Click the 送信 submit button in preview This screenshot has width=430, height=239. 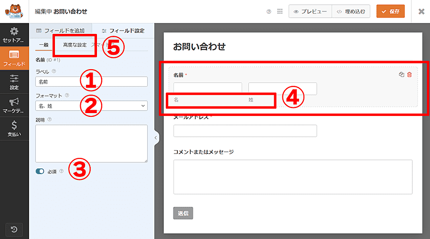[183, 213]
